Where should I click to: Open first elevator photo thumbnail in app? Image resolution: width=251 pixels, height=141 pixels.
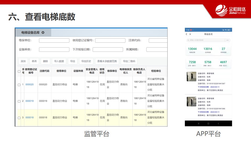(191, 77)
